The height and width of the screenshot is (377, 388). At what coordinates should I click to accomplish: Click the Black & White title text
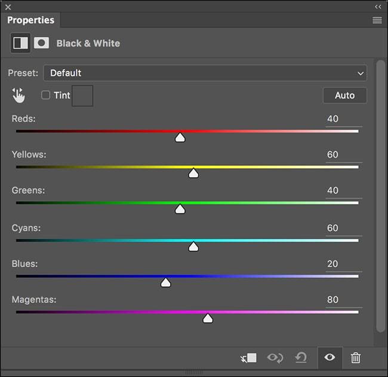(x=88, y=44)
